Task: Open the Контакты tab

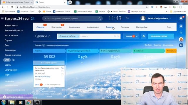Action: (56, 27)
